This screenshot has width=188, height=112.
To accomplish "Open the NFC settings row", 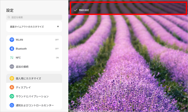I will pyautogui.click(x=34, y=58).
